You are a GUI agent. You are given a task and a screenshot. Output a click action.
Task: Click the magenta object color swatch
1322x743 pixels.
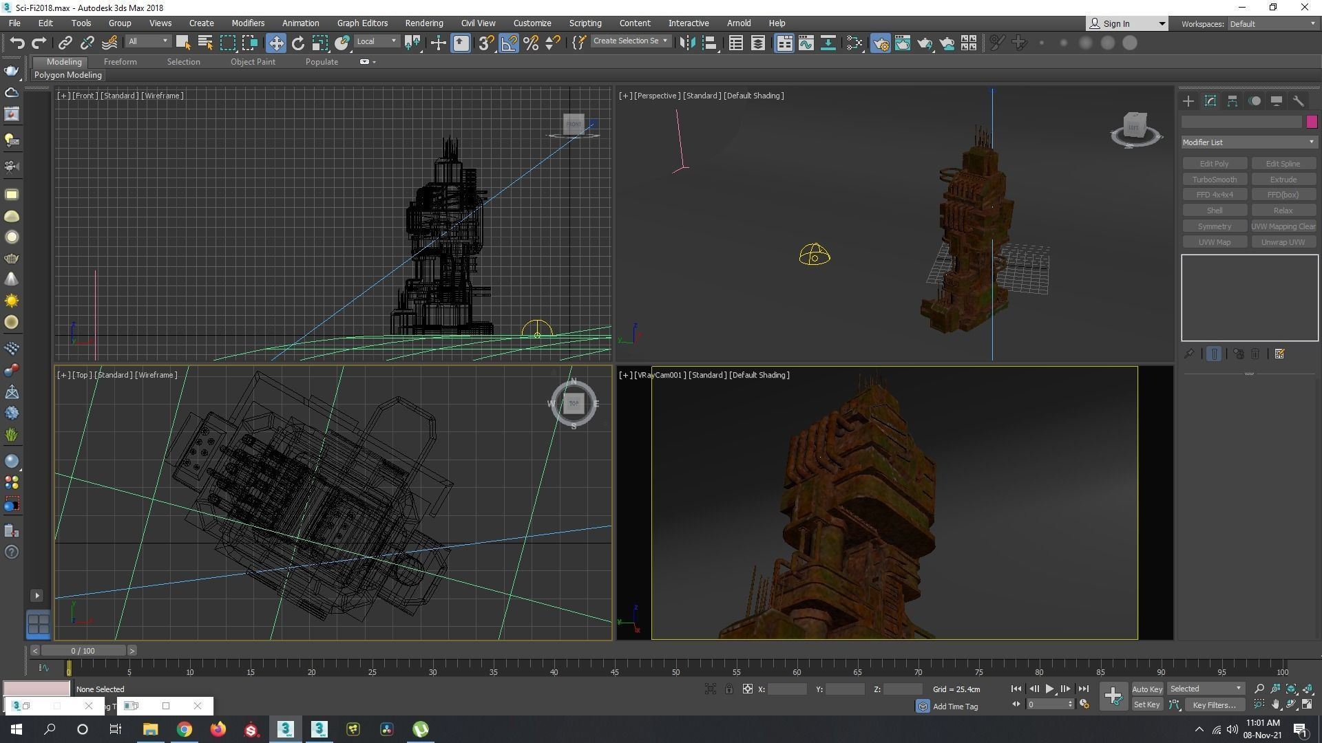click(x=1311, y=122)
